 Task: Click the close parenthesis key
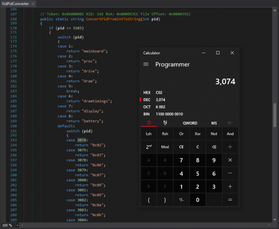click(x=165, y=200)
